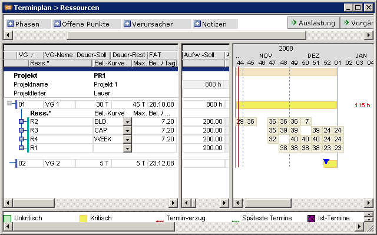Click the 2008 year label in timeline
This screenshot has height=235, width=377.
click(286, 48)
